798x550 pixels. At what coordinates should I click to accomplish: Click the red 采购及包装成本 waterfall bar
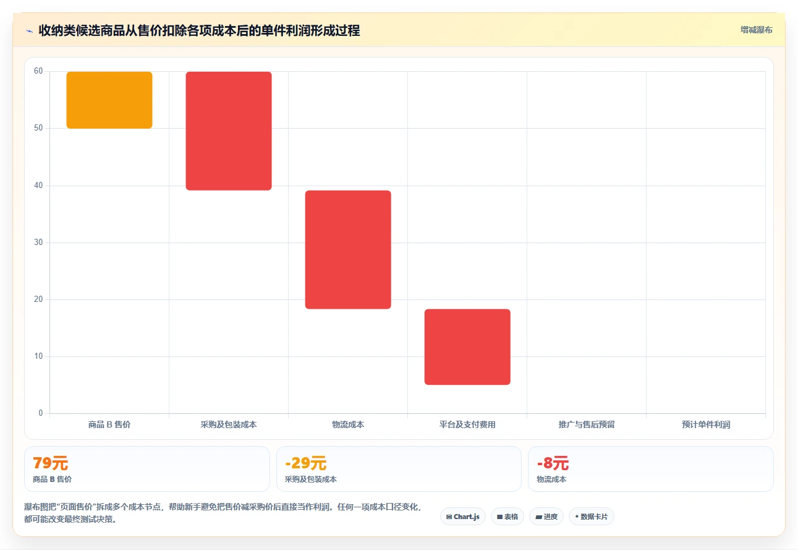[229, 131]
